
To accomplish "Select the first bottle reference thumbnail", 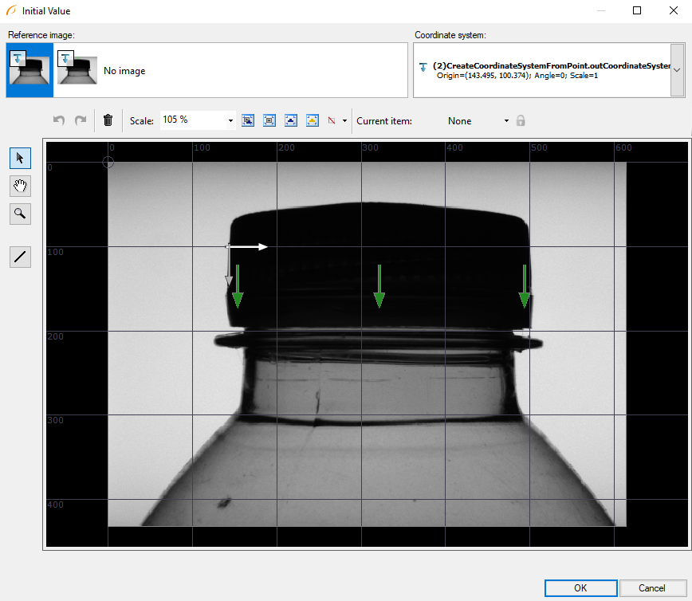I will (29, 70).
